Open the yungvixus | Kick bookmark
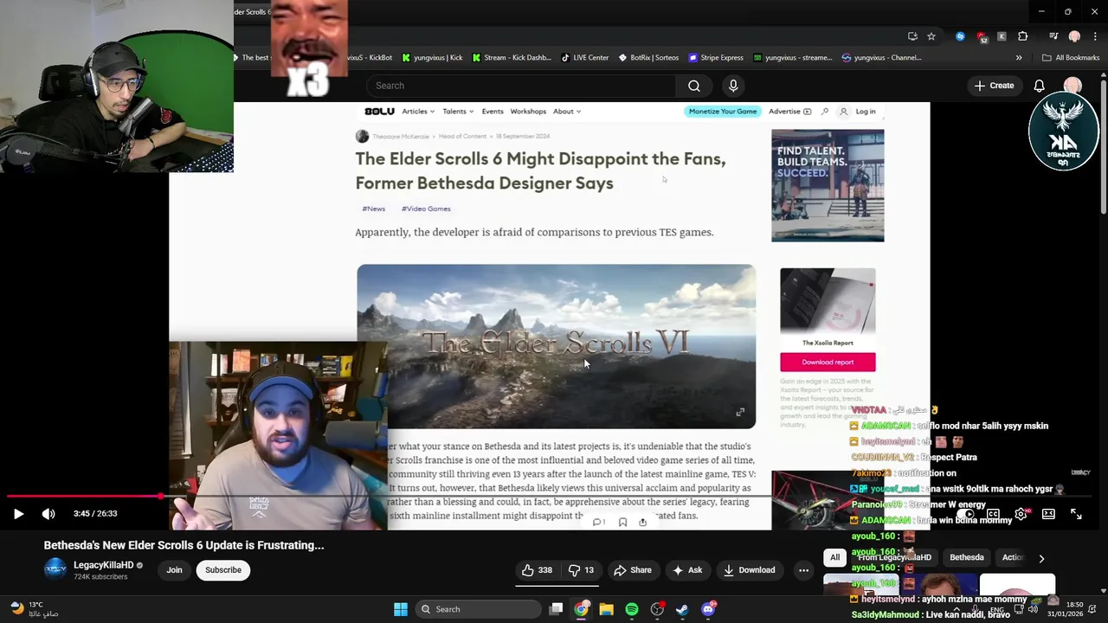This screenshot has height=623, width=1108. coord(432,58)
